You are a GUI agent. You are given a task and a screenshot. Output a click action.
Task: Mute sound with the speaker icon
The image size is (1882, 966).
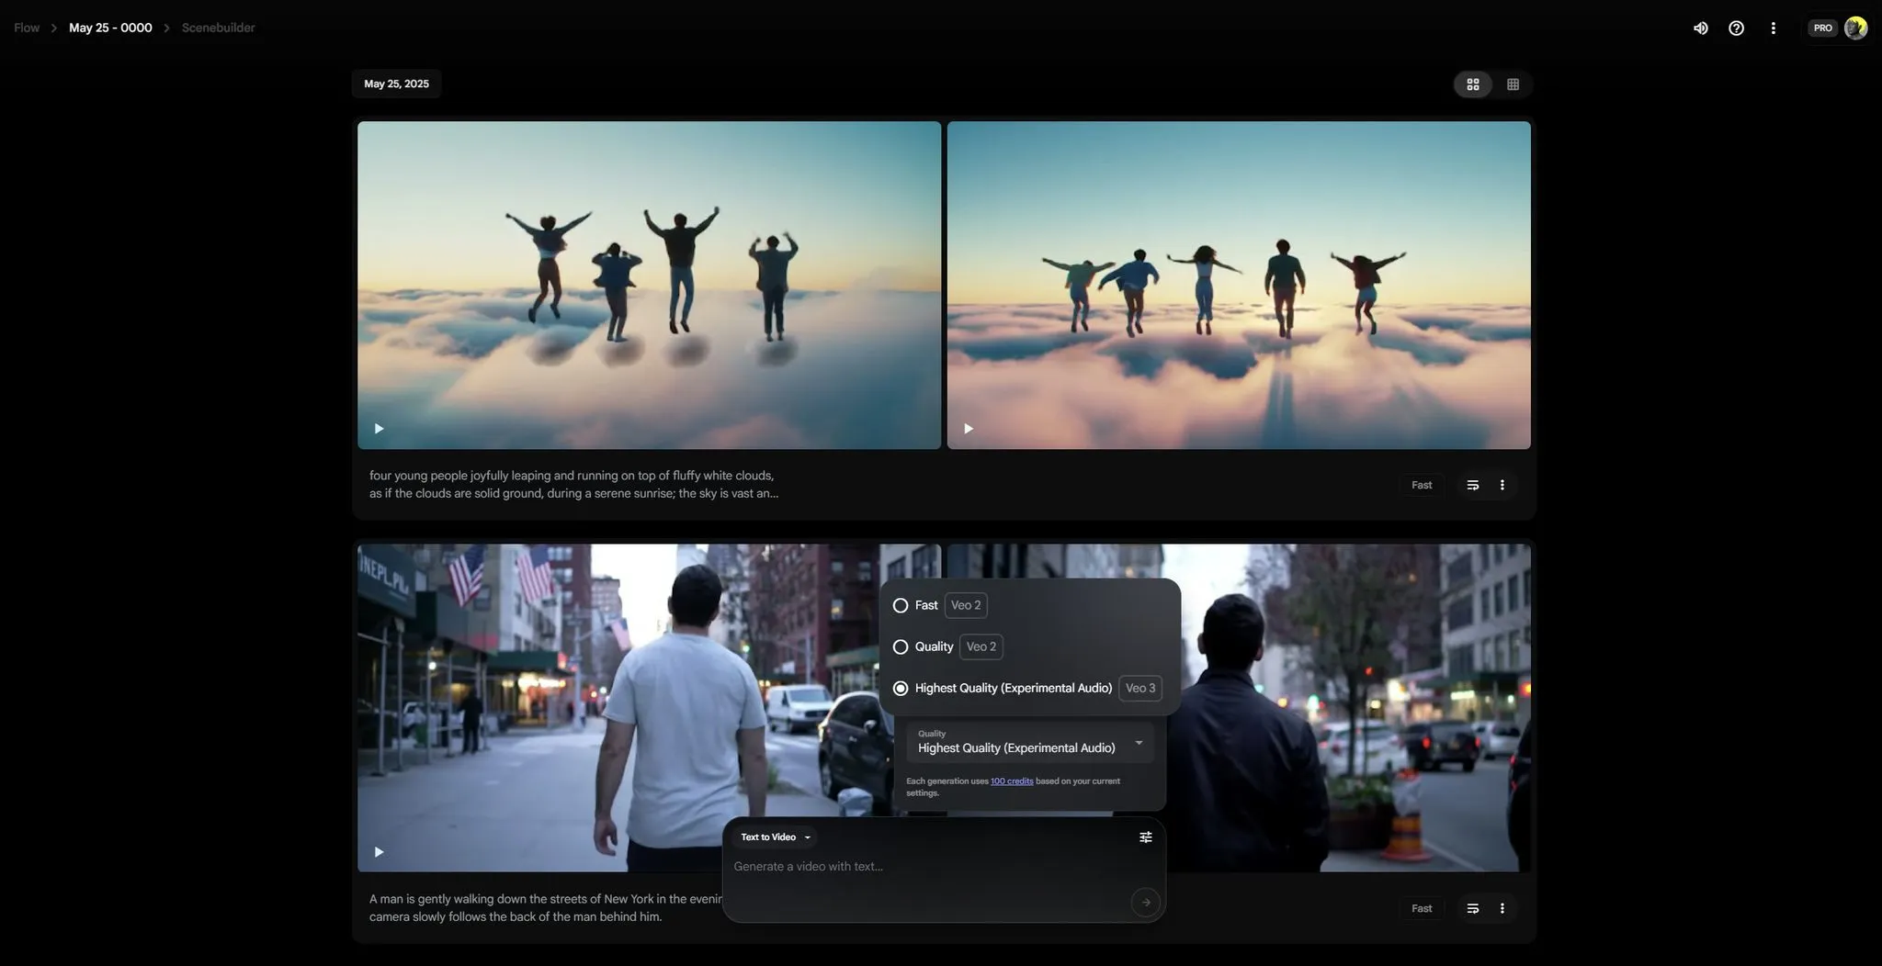(x=1701, y=28)
